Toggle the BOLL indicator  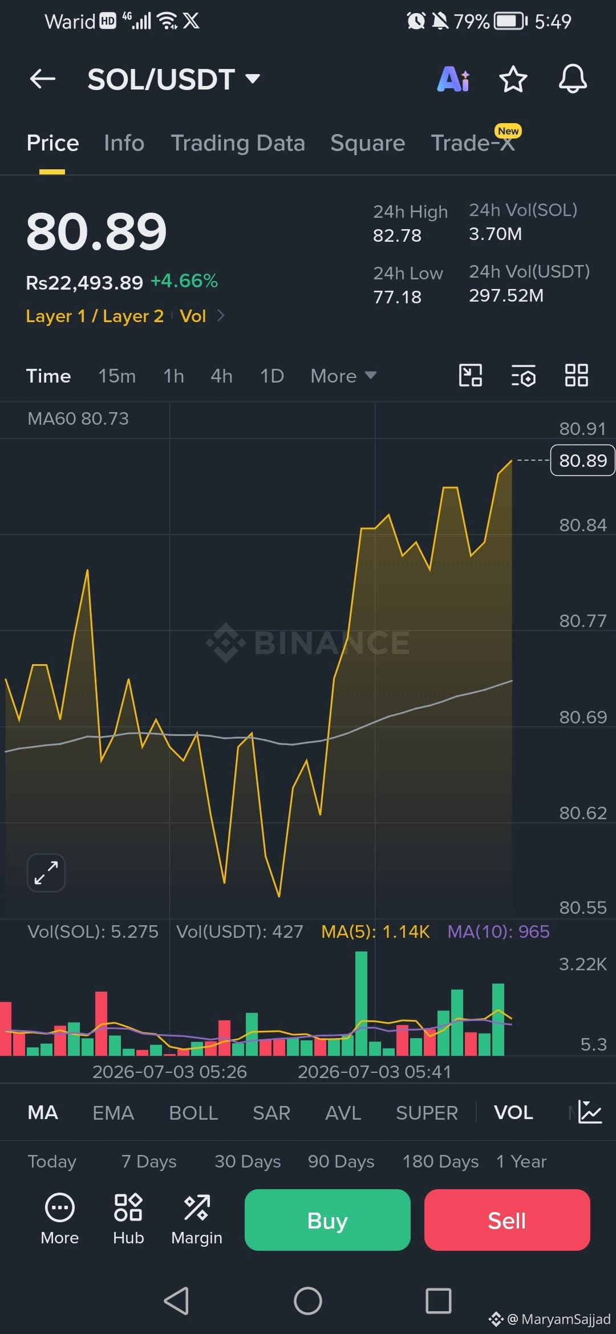193,1113
